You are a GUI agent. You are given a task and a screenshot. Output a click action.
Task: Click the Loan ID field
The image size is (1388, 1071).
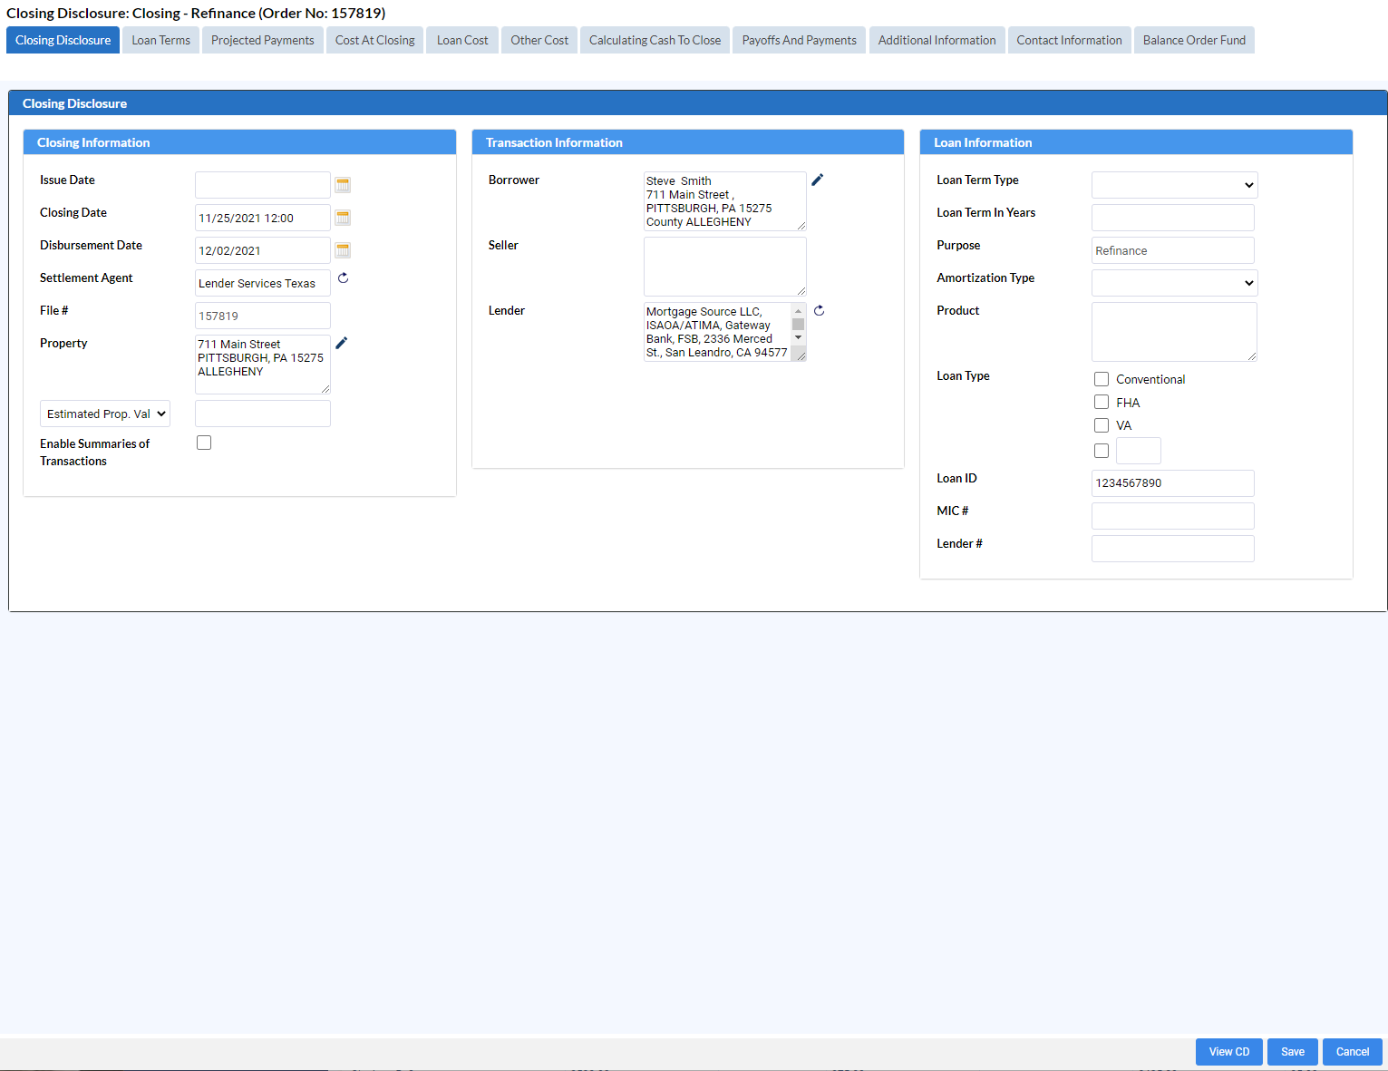[1173, 483]
